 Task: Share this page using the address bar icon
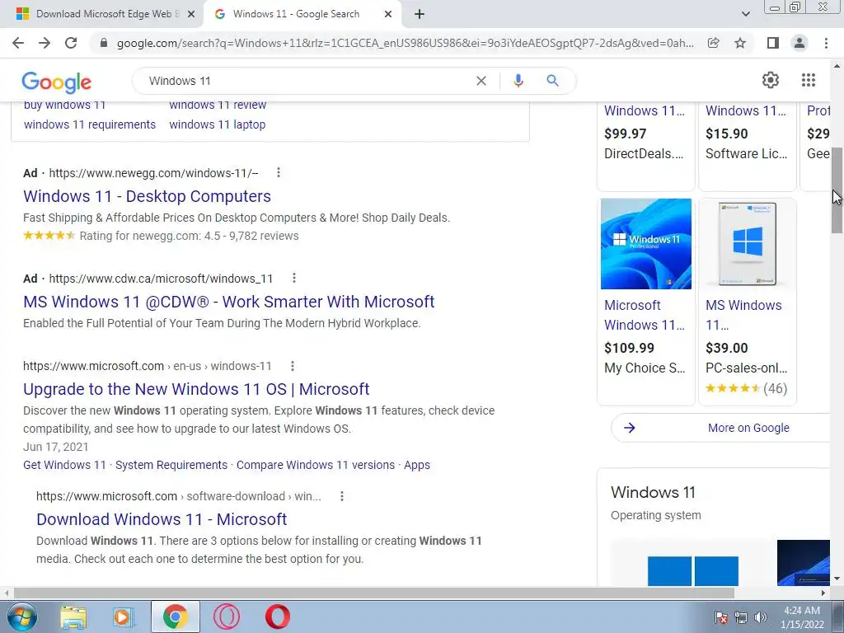pyautogui.click(x=714, y=43)
